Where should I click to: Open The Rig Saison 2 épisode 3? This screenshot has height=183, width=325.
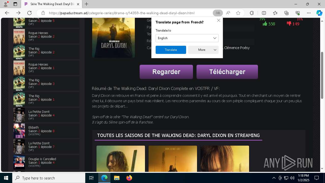46,84
